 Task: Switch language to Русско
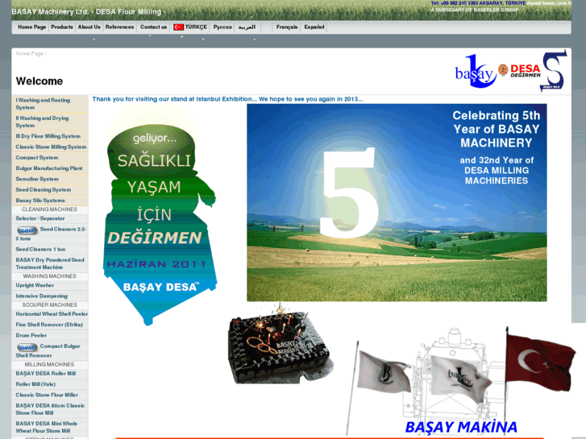[x=222, y=27]
